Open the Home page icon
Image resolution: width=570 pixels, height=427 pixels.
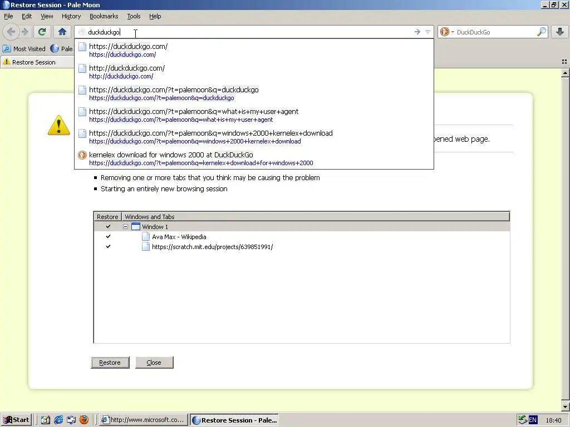62,32
